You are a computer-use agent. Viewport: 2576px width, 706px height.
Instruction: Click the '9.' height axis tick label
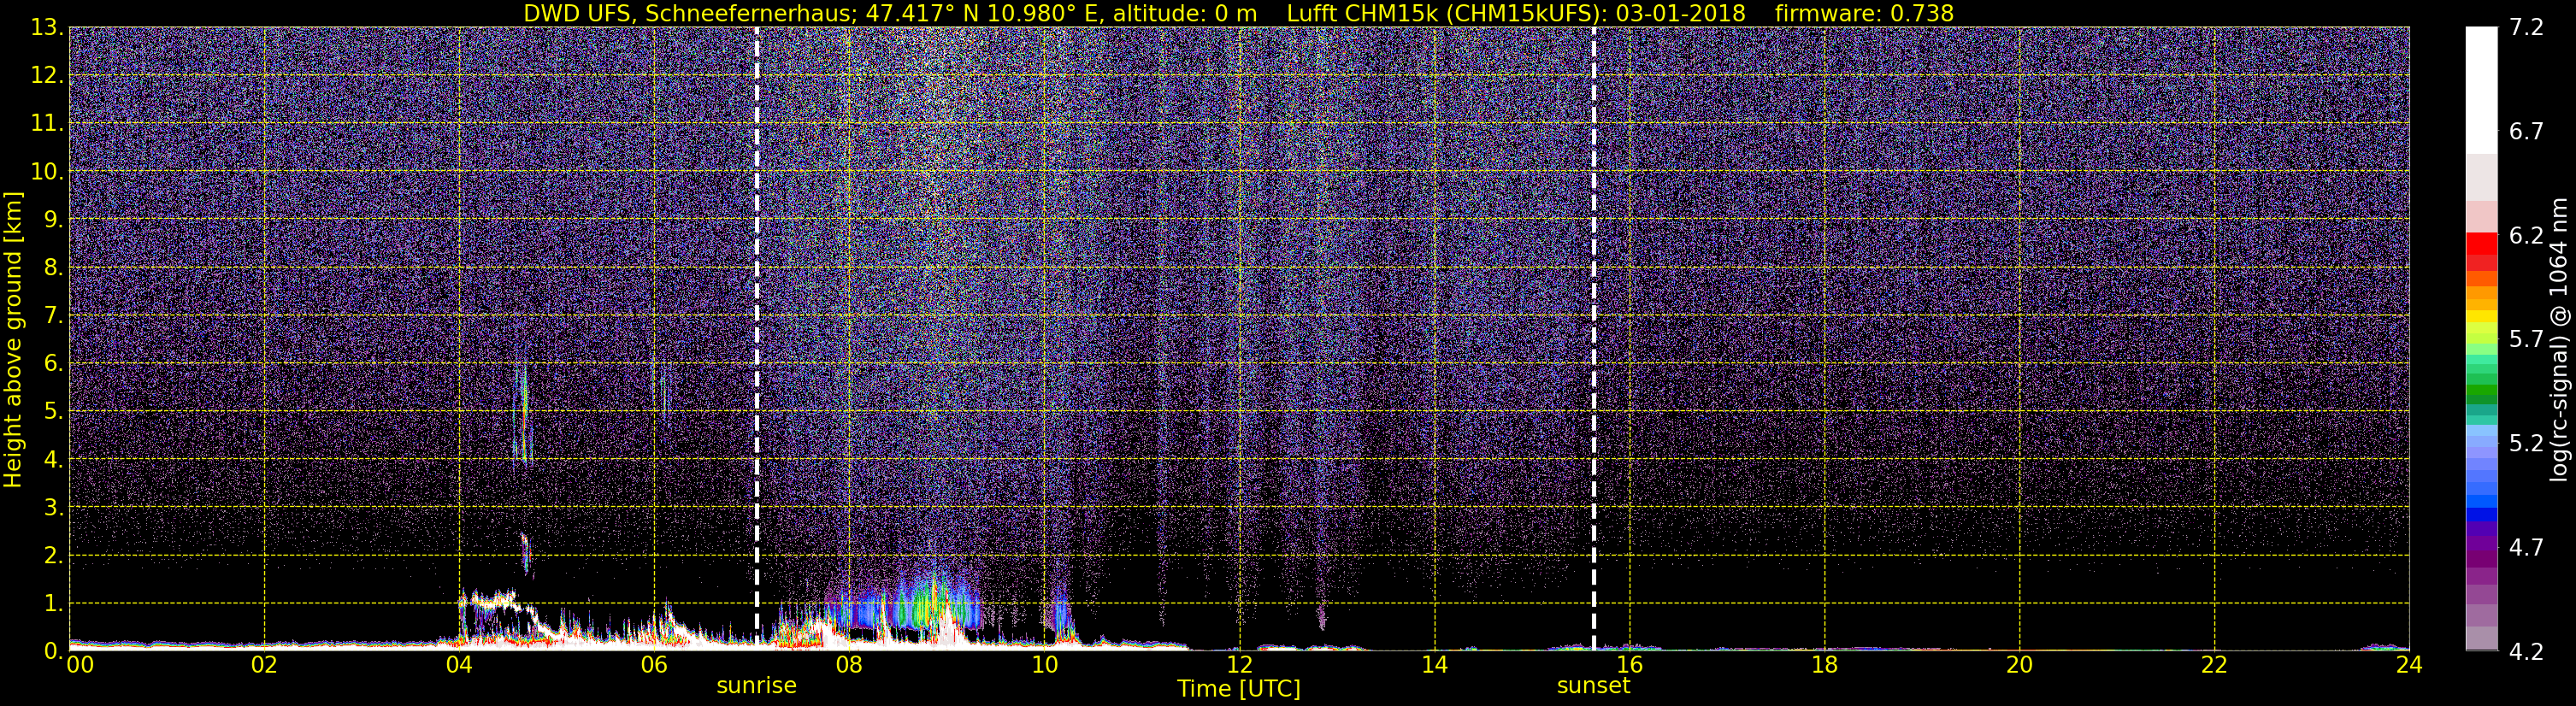[54, 219]
